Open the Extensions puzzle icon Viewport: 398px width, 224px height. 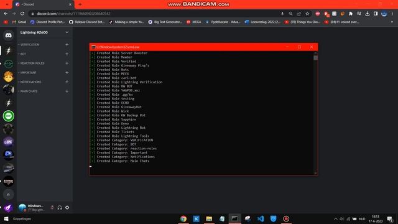tap(351, 14)
